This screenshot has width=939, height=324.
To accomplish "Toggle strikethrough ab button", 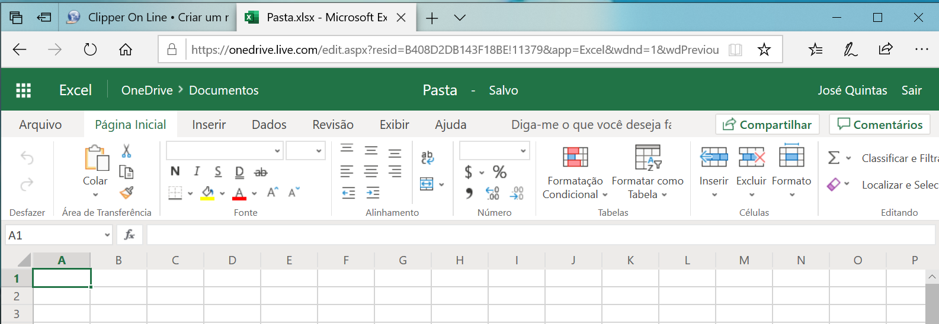I will [261, 172].
